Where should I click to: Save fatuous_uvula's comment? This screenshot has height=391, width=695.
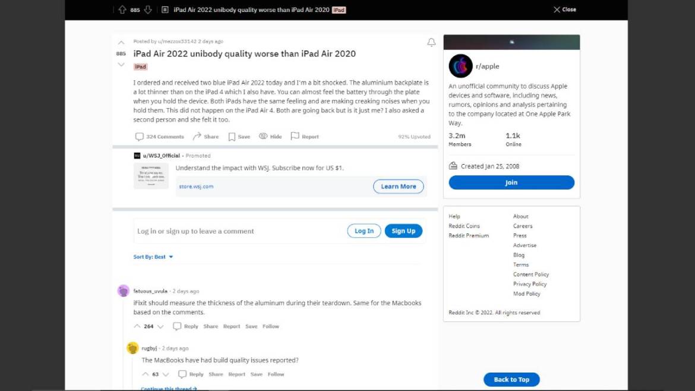251,326
